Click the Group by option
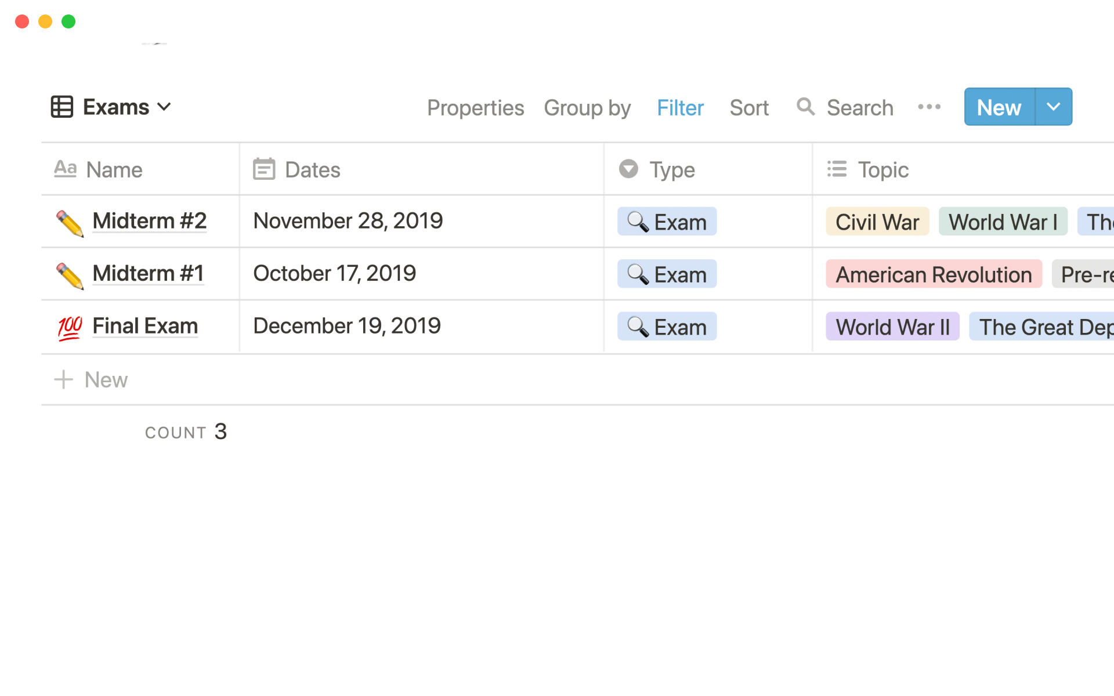1114x696 pixels. coord(587,108)
